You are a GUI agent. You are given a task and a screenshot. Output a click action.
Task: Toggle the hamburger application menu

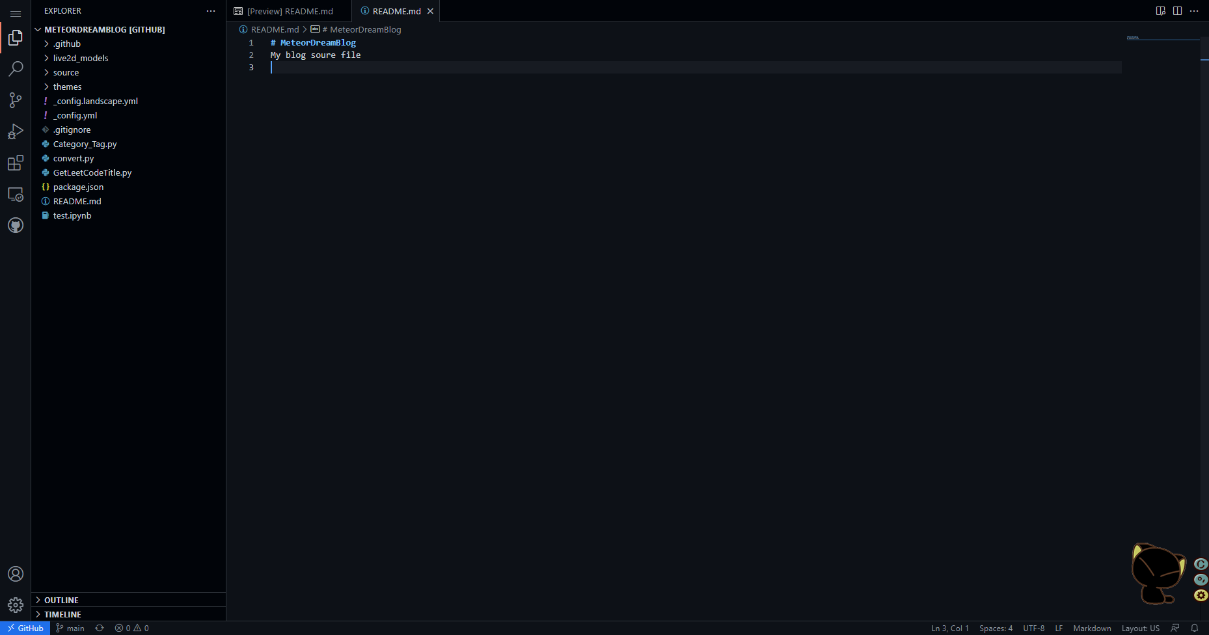pos(16,13)
